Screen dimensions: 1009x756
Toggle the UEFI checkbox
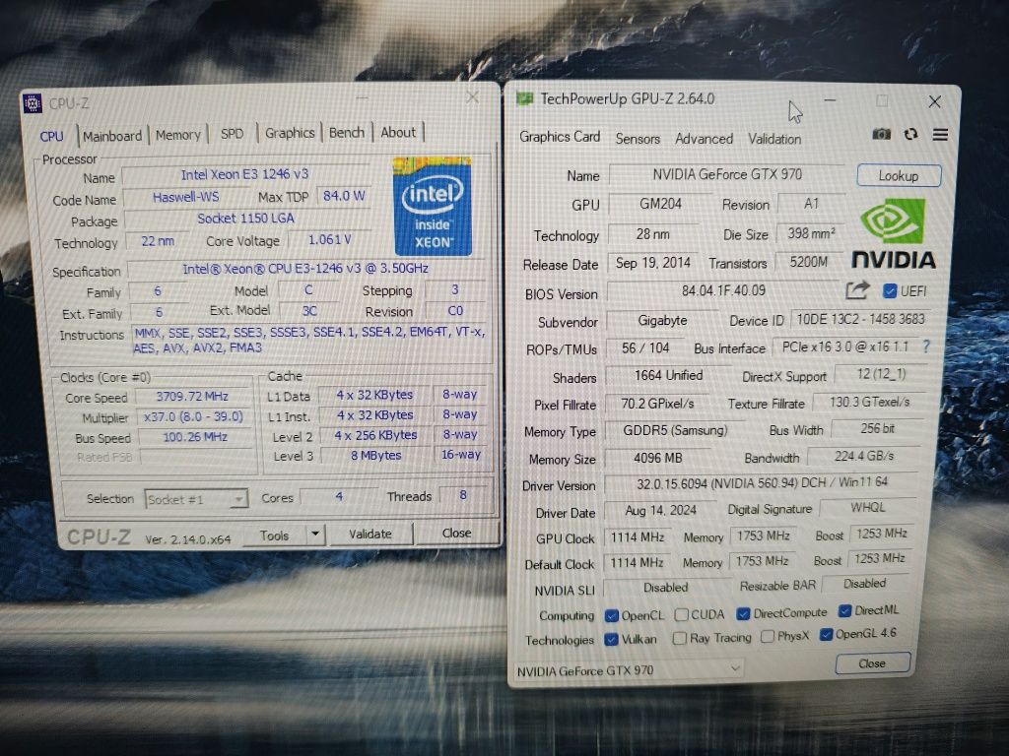tap(890, 291)
